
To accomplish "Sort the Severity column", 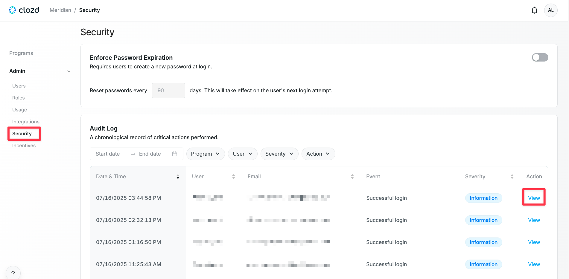I will 512,177.
